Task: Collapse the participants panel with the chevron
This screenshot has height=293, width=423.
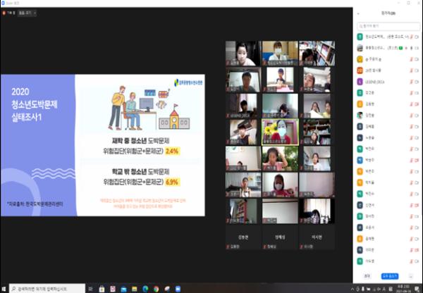Action: pyautogui.click(x=360, y=13)
